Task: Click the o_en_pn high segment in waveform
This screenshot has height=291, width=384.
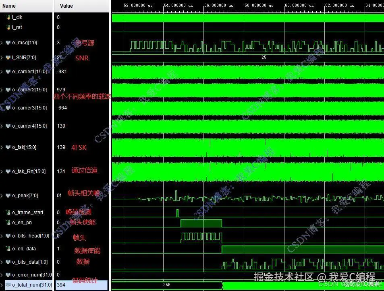Action: [201, 223]
